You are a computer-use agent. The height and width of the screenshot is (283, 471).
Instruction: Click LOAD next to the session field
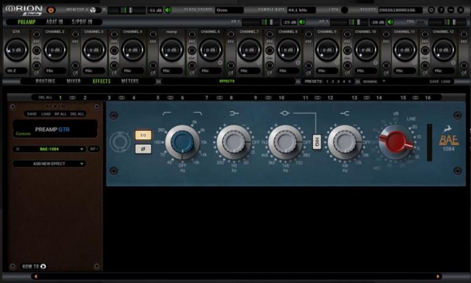click(x=445, y=81)
